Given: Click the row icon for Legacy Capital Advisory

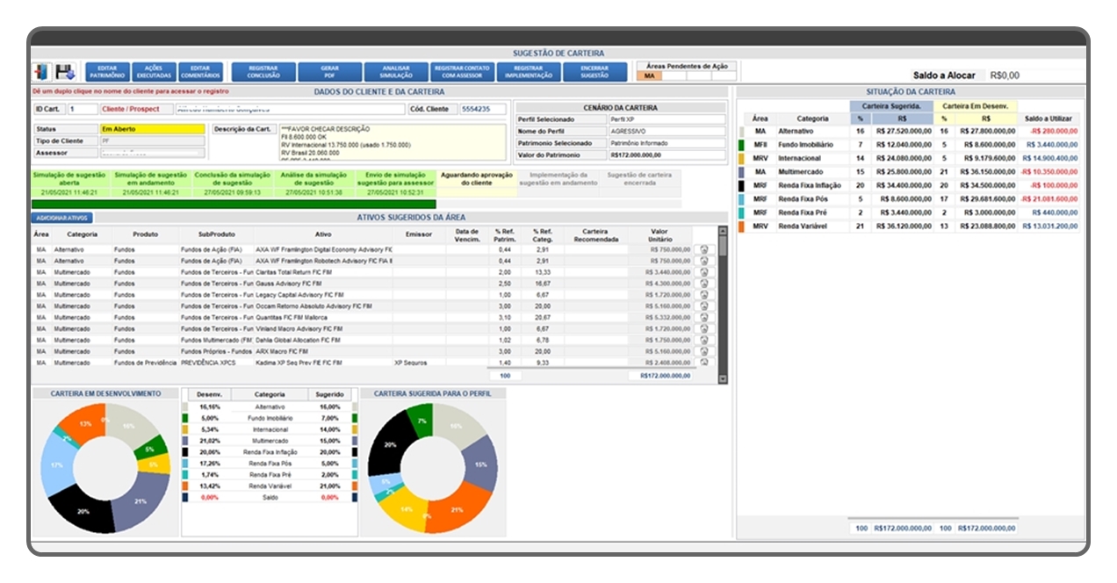Looking at the screenshot, I should tap(704, 295).
